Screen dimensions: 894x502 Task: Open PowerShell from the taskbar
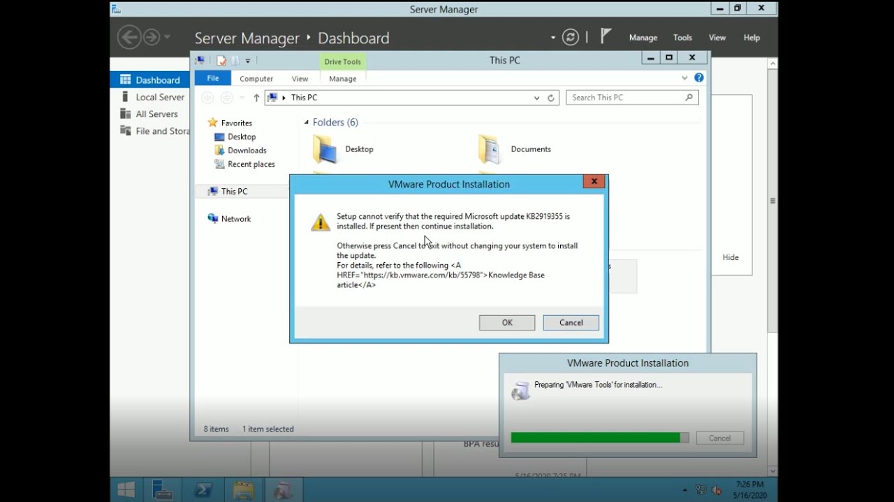click(203, 490)
